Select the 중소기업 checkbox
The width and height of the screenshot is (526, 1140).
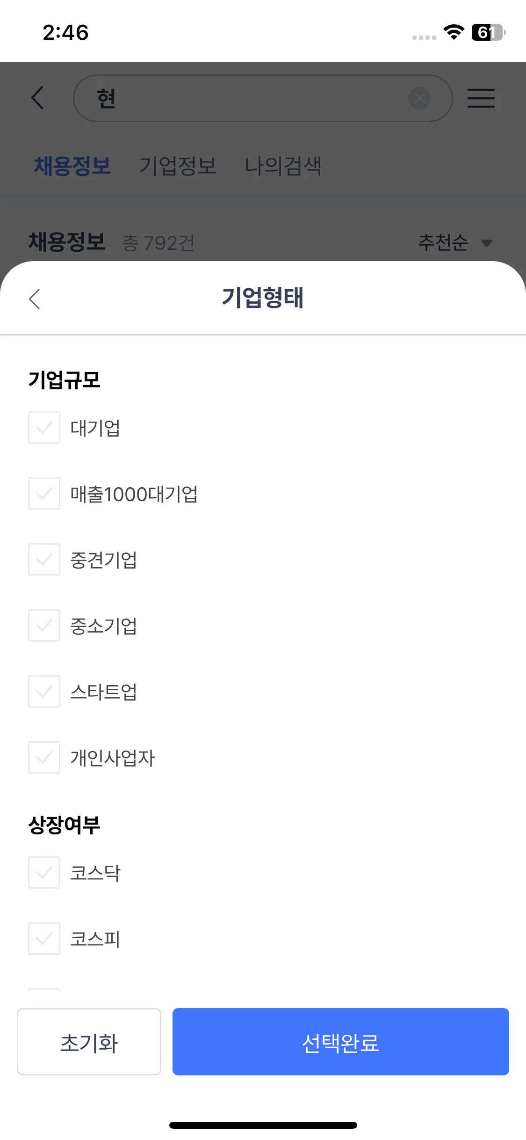[44, 626]
